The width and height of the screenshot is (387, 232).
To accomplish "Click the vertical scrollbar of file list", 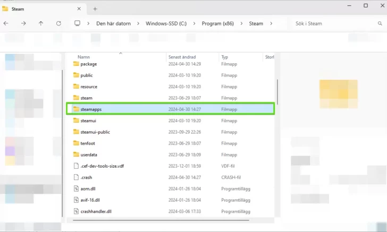I will (277, 92).
